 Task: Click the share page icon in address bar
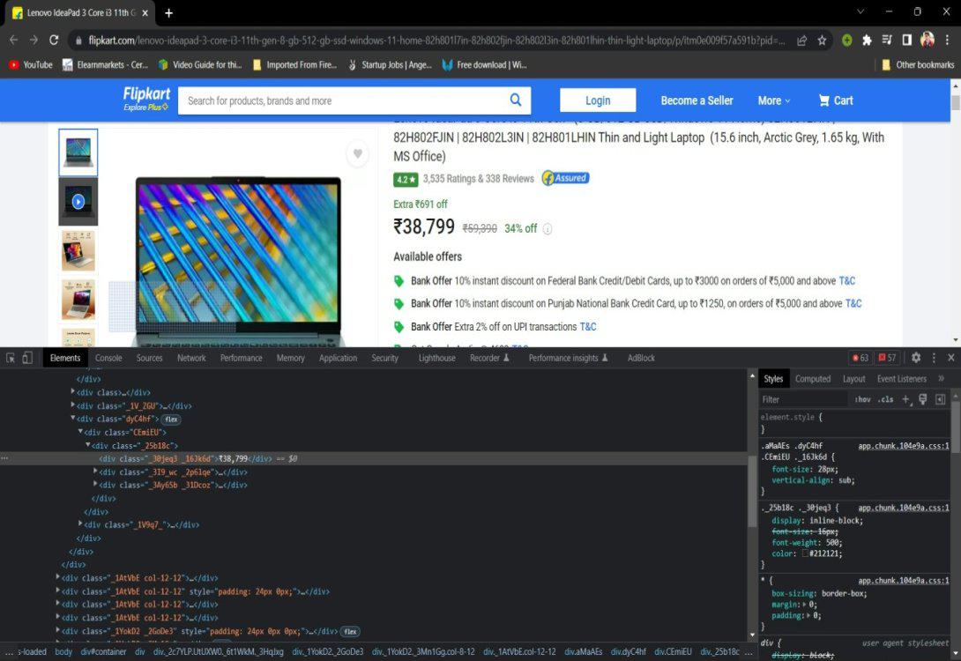click(x=801, y=41)
